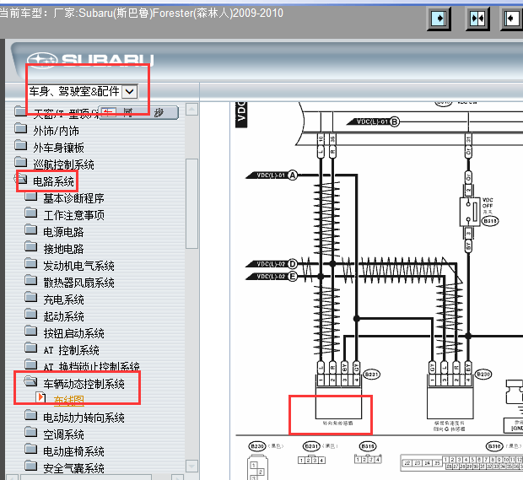523x480 pixels.
Task: Click the B231 connector label on the wiring
Action: click(371, 375)
